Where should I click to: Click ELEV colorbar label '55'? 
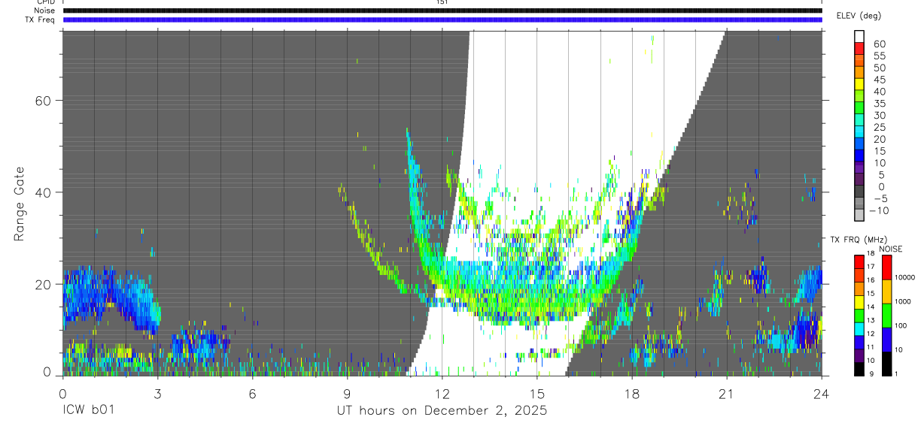pos(879,56)
